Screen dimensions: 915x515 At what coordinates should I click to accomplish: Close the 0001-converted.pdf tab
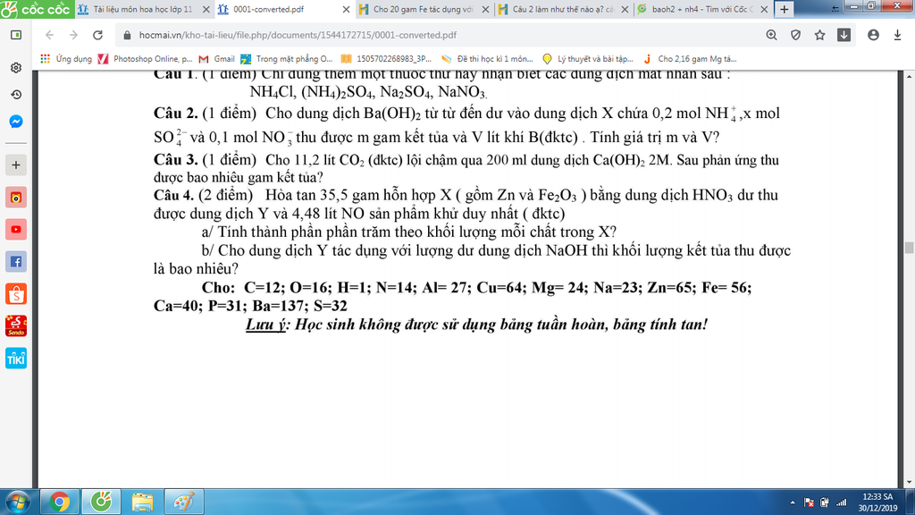point(346,9)
